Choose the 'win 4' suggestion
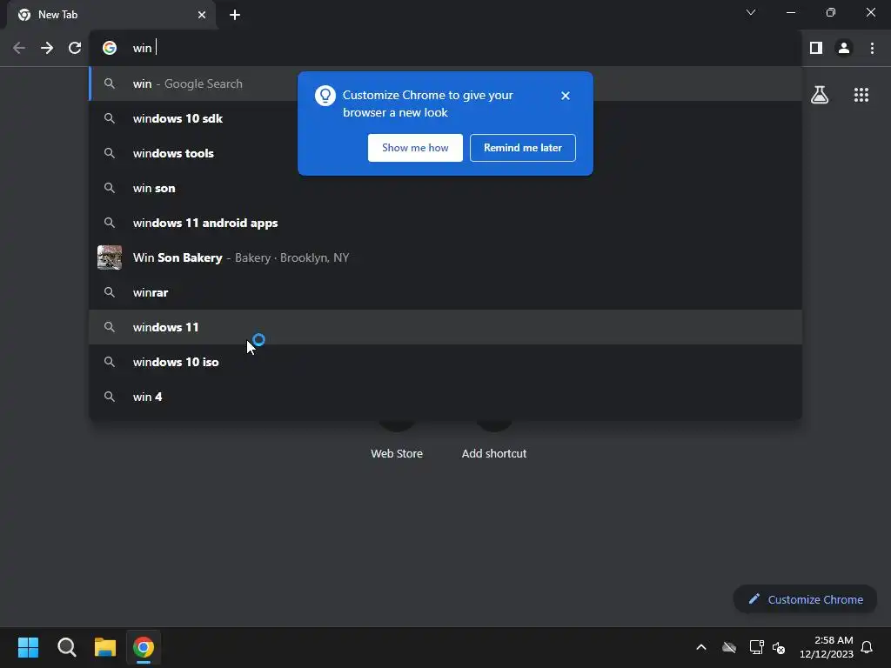Screen dimensions: 891x668 coord(445,397)
